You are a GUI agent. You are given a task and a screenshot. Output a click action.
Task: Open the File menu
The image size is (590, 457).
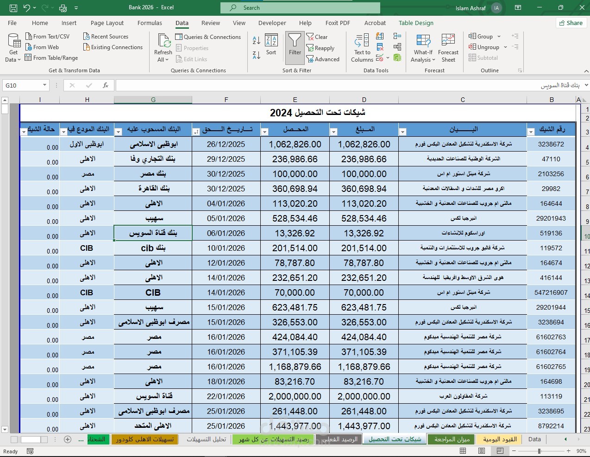pyautogui.click(x=13, y=23)
